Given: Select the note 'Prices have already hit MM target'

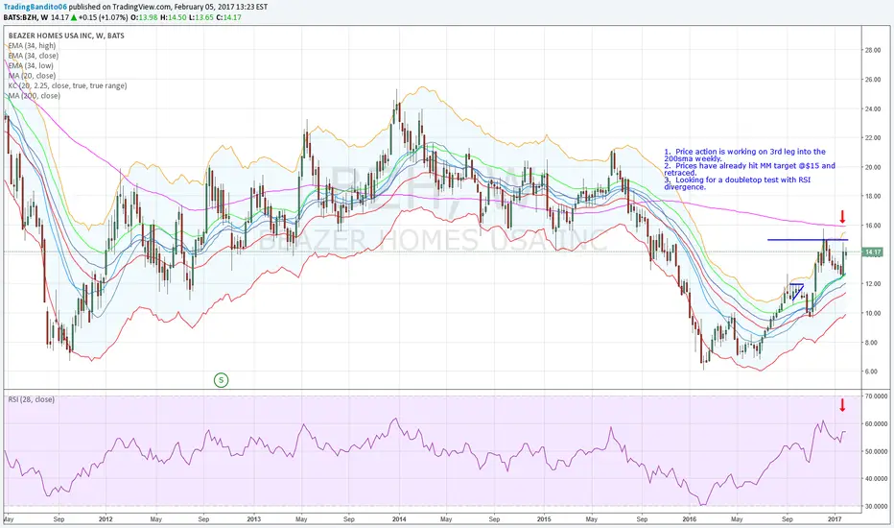Looking at the screenshot, I should coord(749,169).
